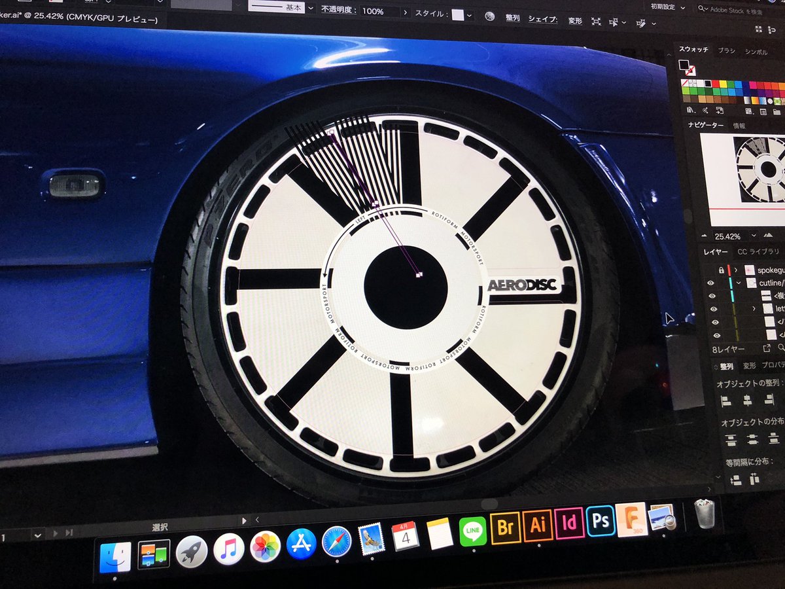Toggle eye of the sublayer below 'let'
The image size is (785, 589).
click(x=715, y=322)
